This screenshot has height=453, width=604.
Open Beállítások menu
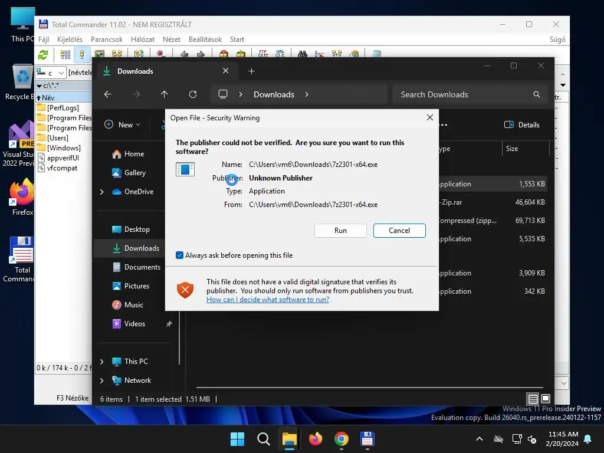point(205,40)
